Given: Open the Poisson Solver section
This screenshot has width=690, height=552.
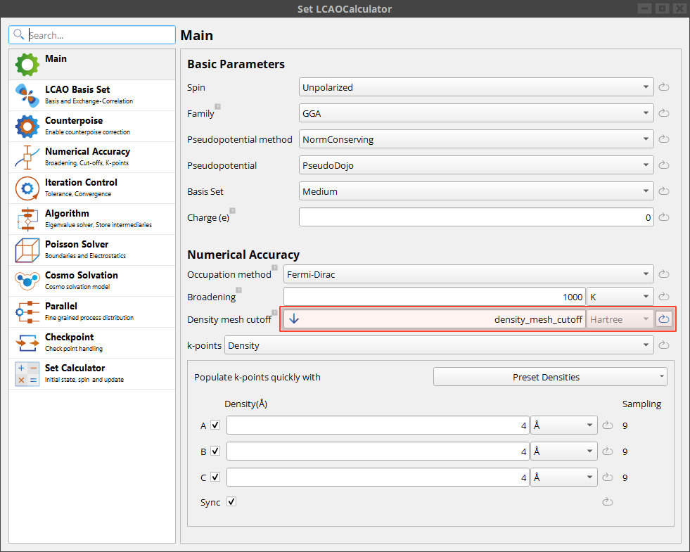Looking at the screenshot, I should (x=92, y=250).
